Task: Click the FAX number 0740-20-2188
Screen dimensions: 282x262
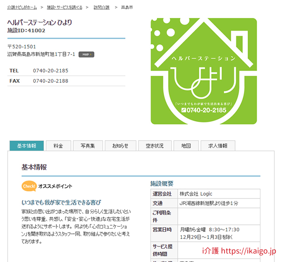Action: click(50, 81)
